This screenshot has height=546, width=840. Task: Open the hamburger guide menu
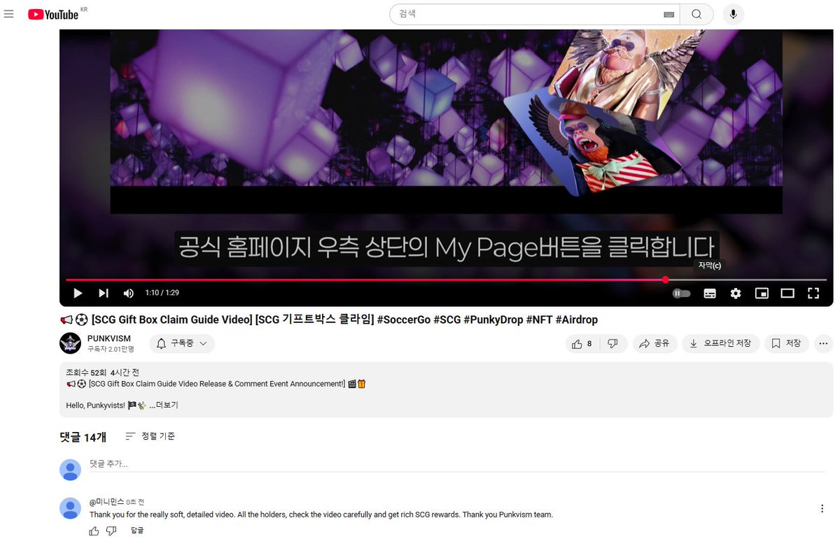[9, 14]
